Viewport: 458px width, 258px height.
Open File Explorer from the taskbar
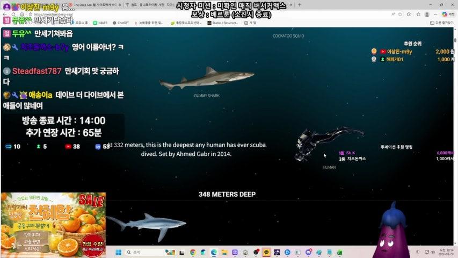click(x=224, y=253)
